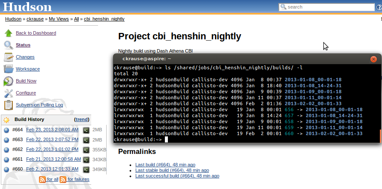Click the RSS feed icon for failures

(63, 180)
